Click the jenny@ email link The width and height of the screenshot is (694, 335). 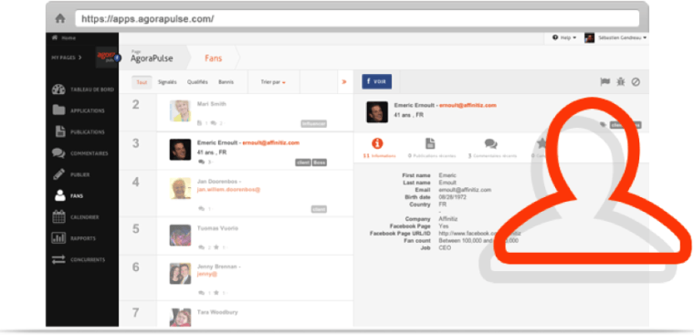coord(207,275)
